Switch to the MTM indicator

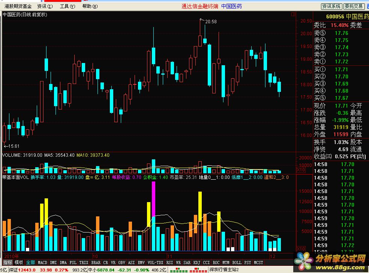(226, 262)
